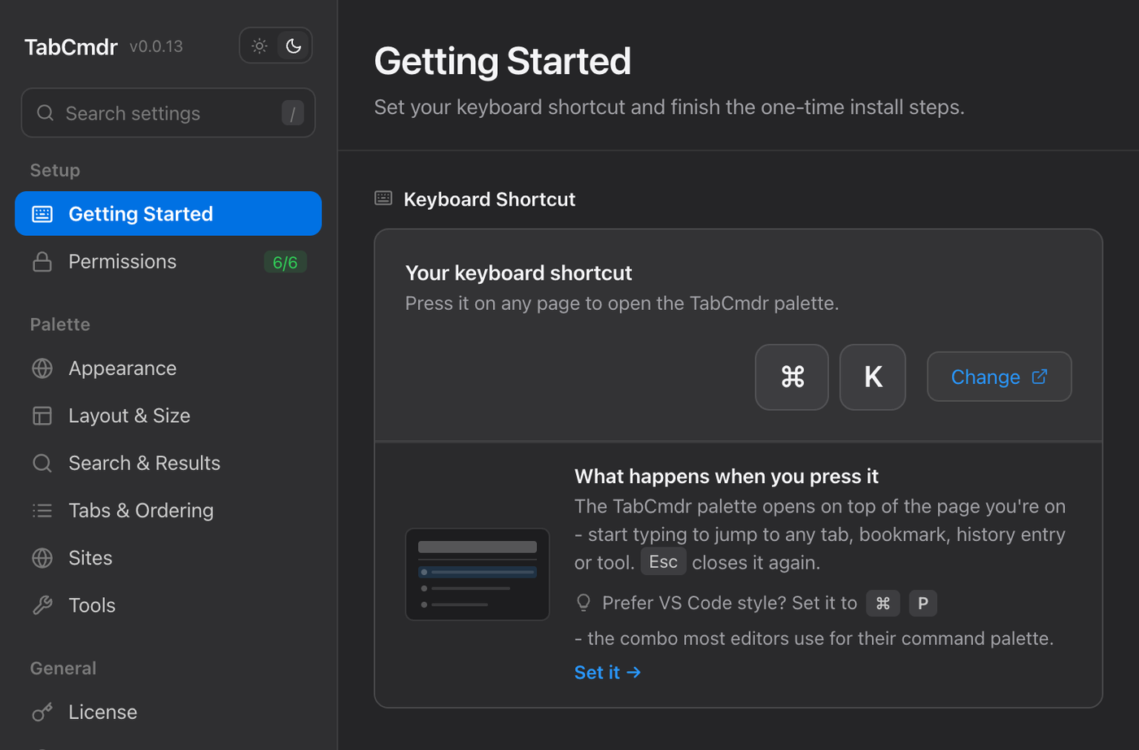Click the palette preview thumbnail

(x=478, y=574)
